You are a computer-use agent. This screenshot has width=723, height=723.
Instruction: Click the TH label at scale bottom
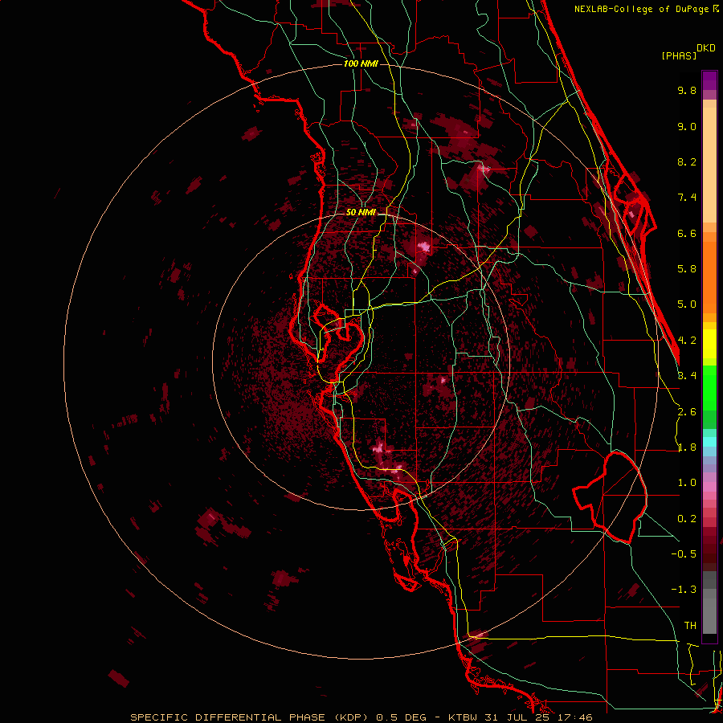[690, 626]
